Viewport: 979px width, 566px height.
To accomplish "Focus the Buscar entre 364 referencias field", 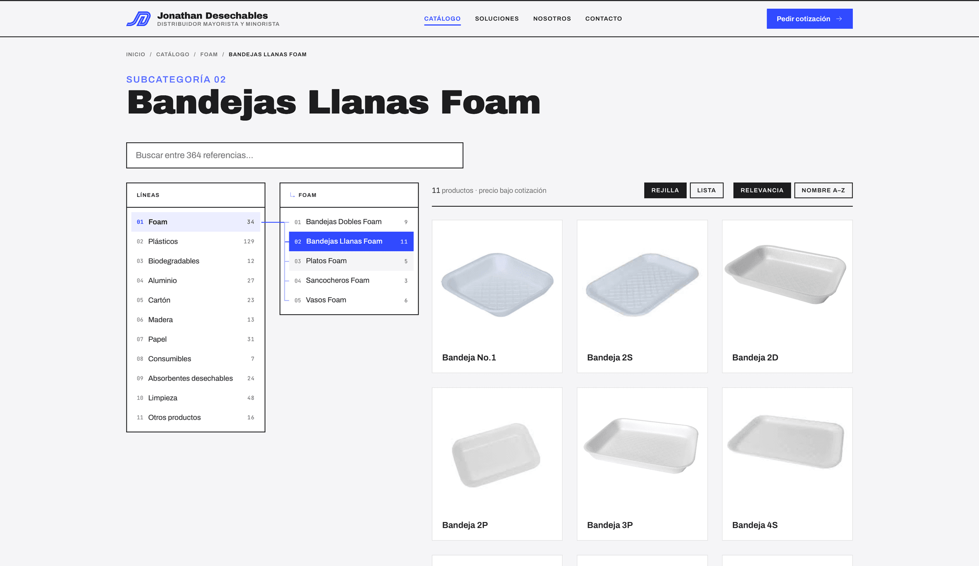I will [295, 155].
